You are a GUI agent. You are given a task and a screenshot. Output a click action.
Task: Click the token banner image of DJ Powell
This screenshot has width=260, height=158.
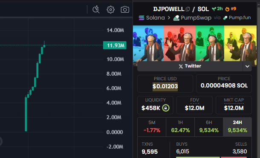pos(195,43)
